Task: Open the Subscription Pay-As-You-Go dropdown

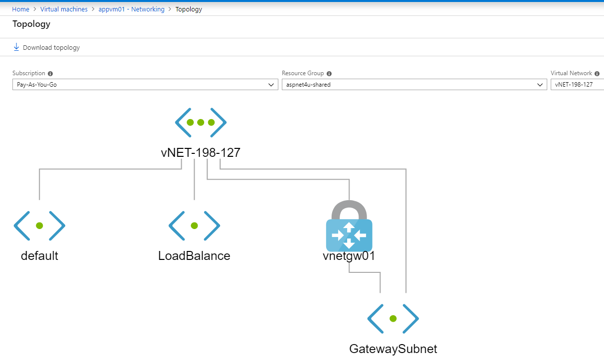Action: click(145, 85)
